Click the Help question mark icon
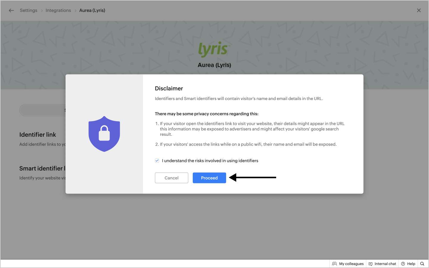Screen dimensions: 429x268 (x=403, y=264)
